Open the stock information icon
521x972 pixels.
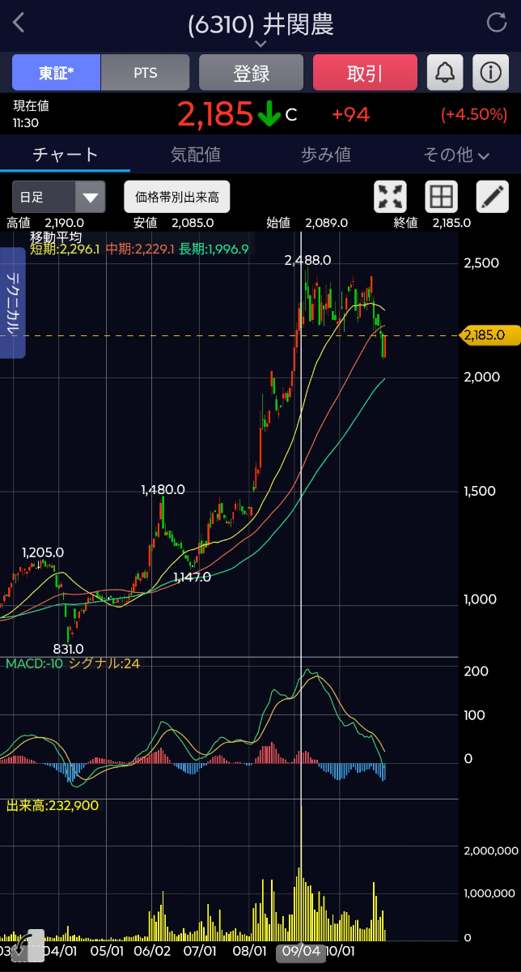click(490, 73)
